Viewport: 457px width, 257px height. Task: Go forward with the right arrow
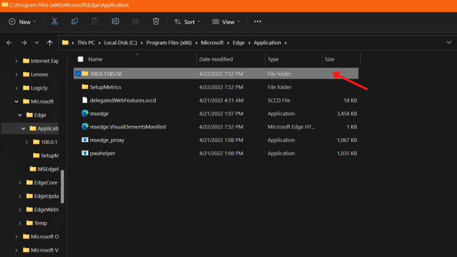pyautogui.click(x=24, y=43)
